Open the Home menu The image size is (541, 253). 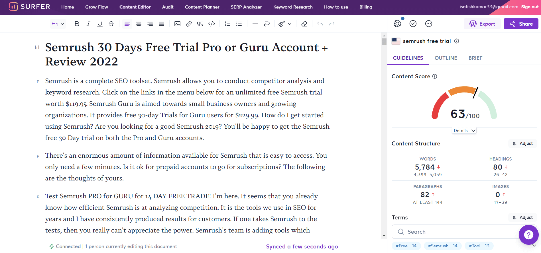68,7
